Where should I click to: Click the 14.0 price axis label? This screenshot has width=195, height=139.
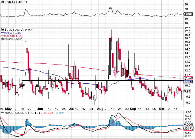click(x=187, y=53)
